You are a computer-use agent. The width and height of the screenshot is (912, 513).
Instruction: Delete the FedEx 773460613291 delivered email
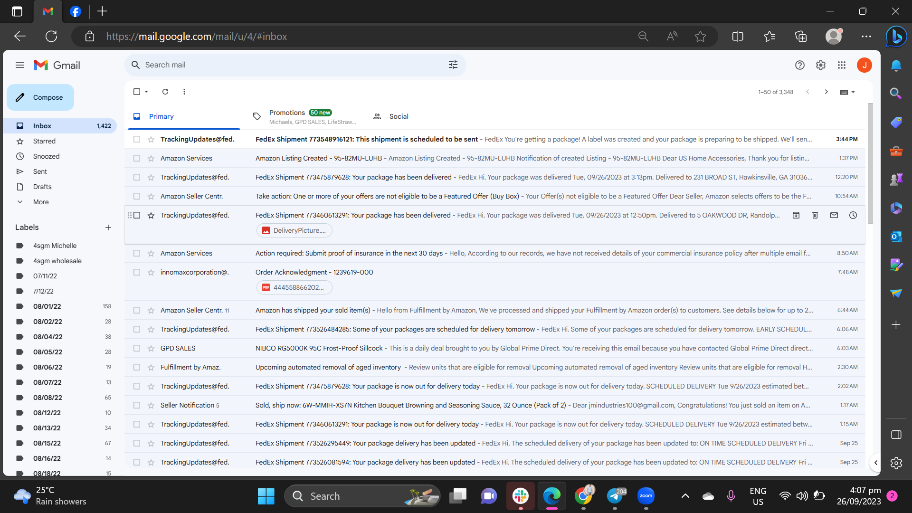[x=815, y=215]
